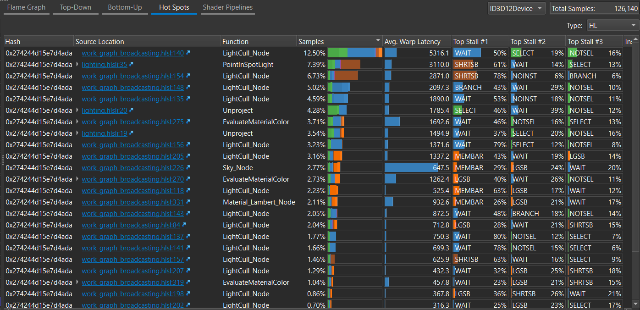Click the Avg. Warp Latency column header
The height and width of the screenshot is (310, 640).
pos(412,41)
